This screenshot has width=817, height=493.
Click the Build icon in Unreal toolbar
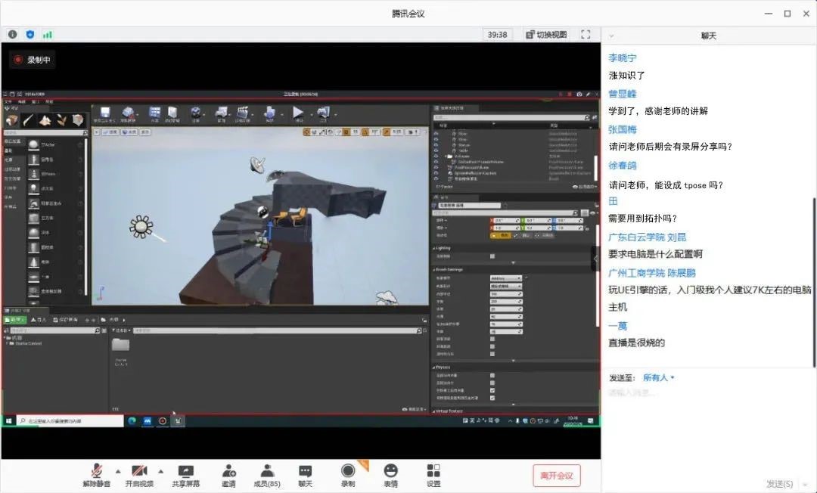click(269, 114)
